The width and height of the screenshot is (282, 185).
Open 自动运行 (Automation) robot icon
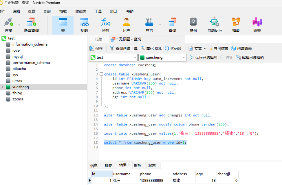click(215, 25)
